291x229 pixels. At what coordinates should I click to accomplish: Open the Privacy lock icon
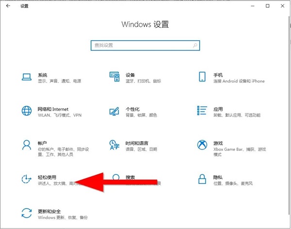point(202,179)
